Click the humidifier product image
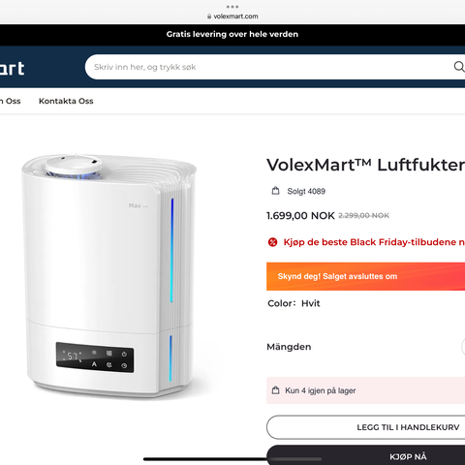Image resolution: width=465 pixels, height=465 pixels. [x=109, y=276]
